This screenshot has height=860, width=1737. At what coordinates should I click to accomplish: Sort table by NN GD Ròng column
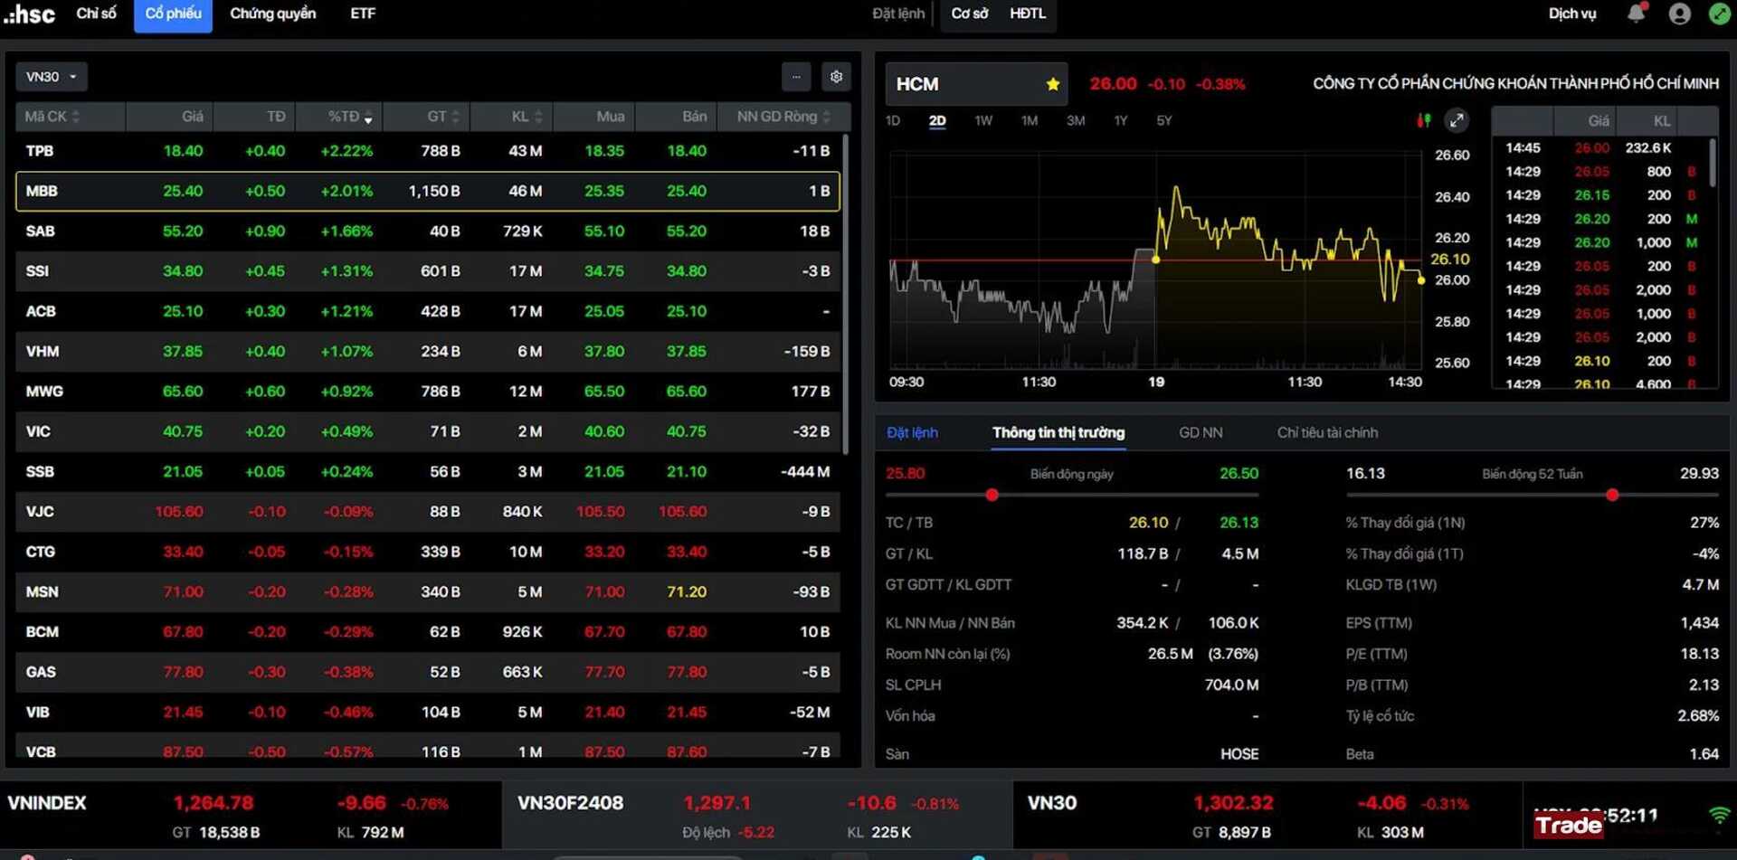point(783,117)
